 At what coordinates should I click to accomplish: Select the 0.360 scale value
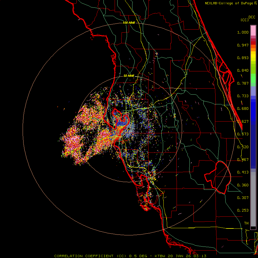[x=243, y=185]
